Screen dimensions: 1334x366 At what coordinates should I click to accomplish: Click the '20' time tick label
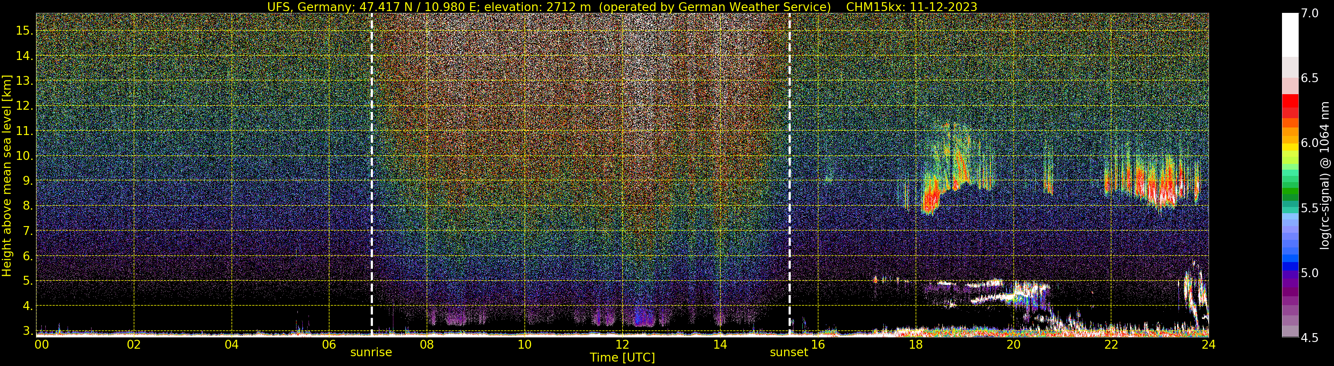(1013, 344)
